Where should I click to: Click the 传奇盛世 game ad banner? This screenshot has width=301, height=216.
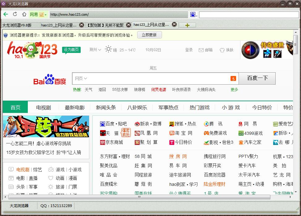pos(267,50)
